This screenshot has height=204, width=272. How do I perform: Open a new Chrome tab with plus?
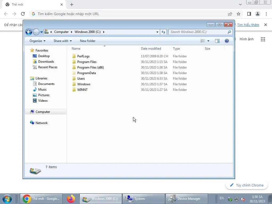click(x=72, y=5)
